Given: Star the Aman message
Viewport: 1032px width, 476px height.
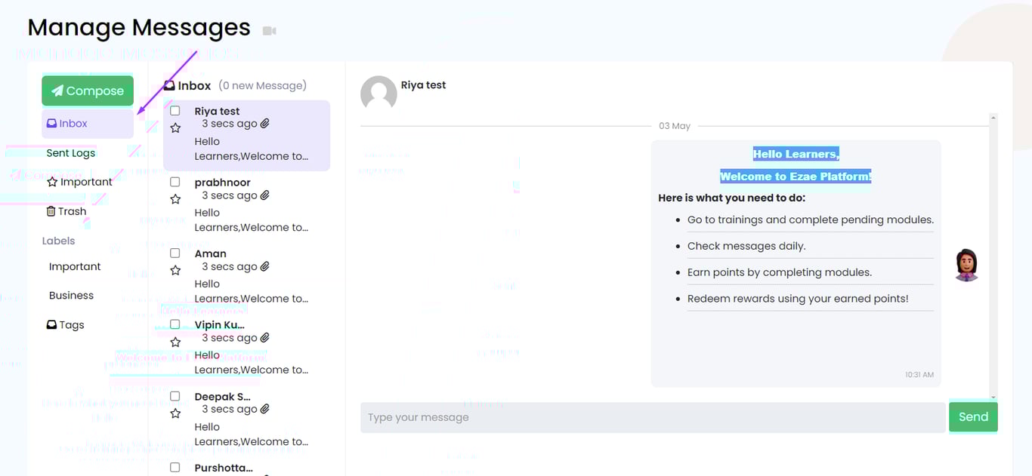Looking at the screenshot, I should (175, 270).
